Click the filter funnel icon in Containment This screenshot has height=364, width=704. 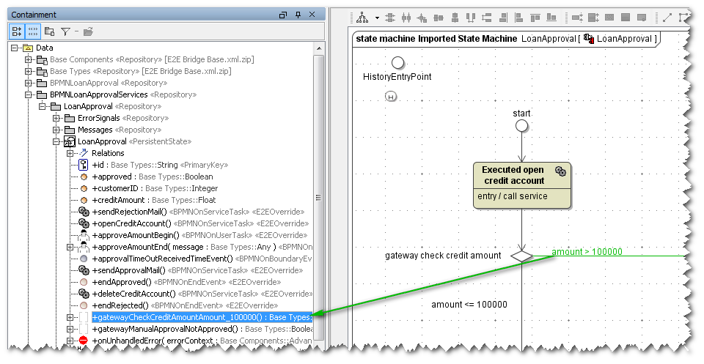65,31
